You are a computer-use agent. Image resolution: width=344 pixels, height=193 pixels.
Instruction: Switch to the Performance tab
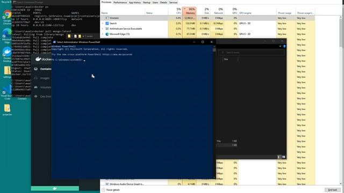point(120,2)
